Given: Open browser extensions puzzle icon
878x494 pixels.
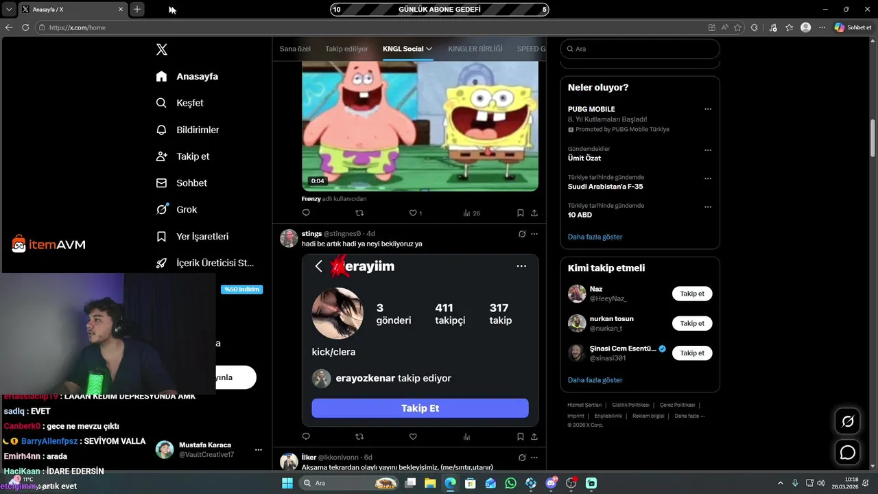Looking at the screenshot, I should [755, 27].
